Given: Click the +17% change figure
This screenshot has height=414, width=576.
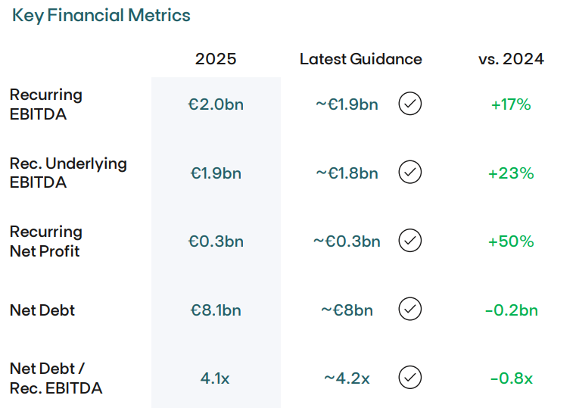Looking at the screenshot, I should click(x=511, y=104).
